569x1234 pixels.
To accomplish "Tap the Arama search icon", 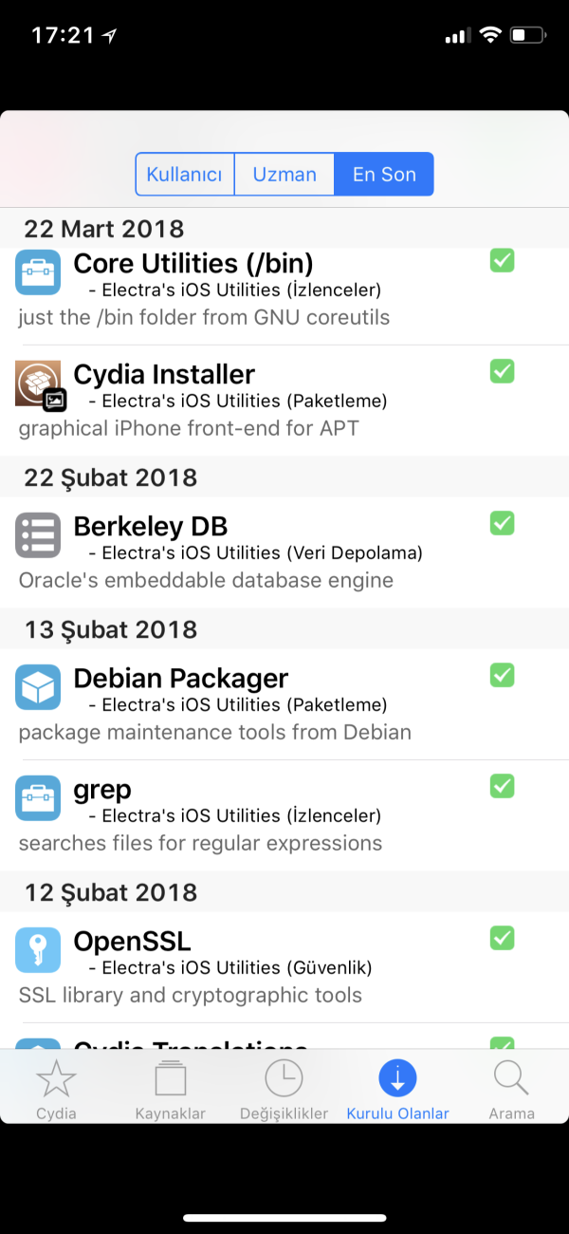I will [511, 1077].
